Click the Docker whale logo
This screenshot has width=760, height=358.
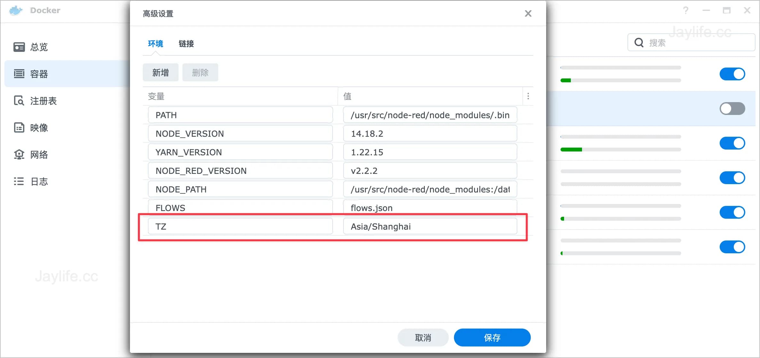(x=15, y=10)
